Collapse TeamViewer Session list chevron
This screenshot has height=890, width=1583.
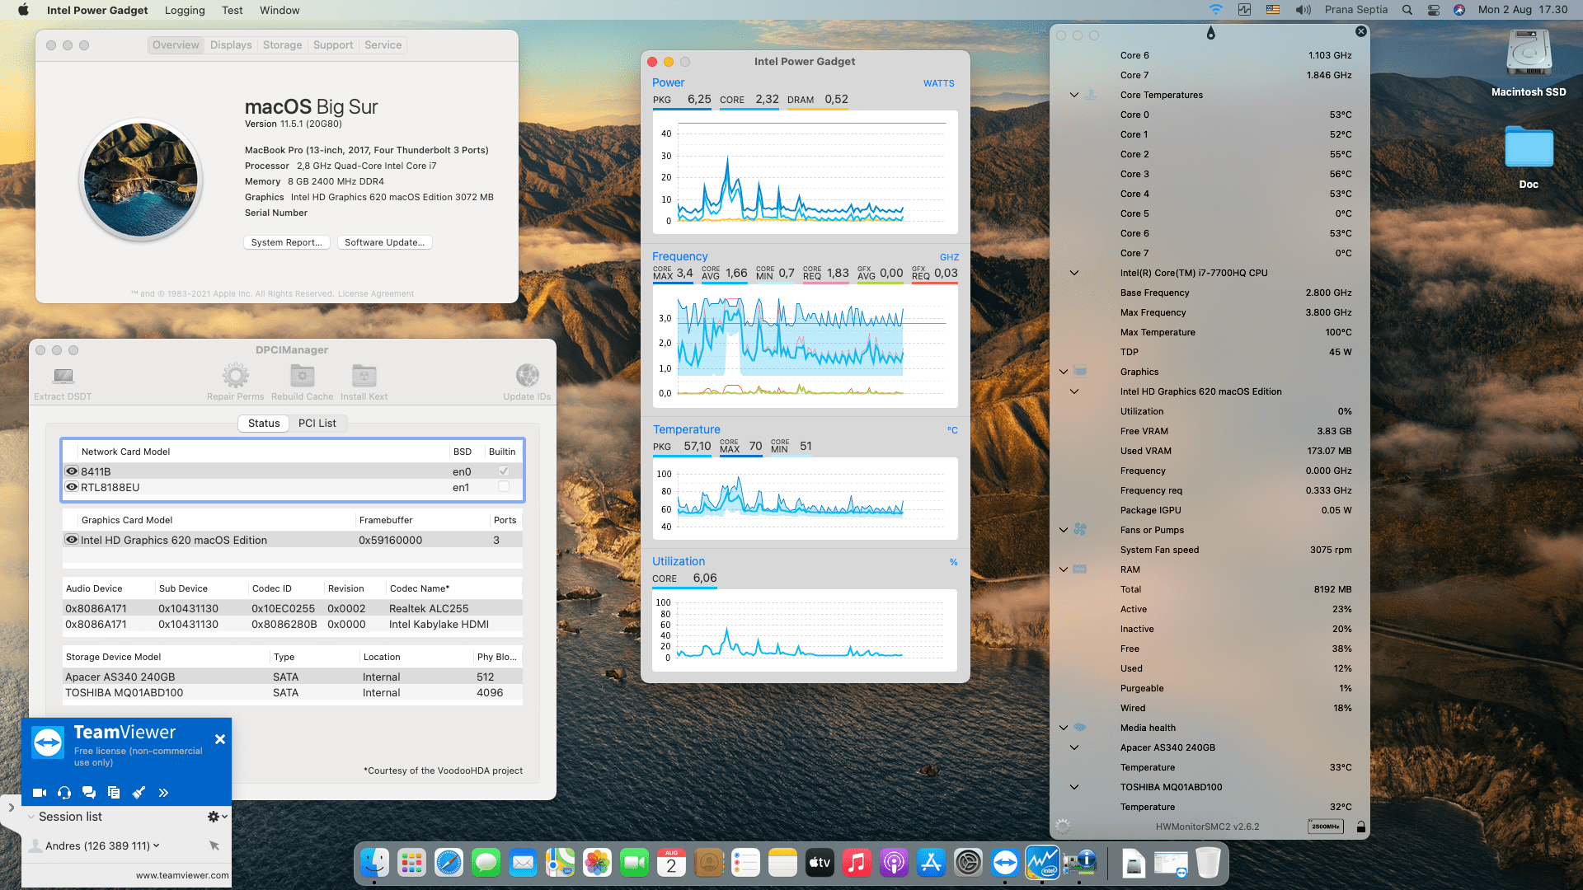click(x=31, y=817)
